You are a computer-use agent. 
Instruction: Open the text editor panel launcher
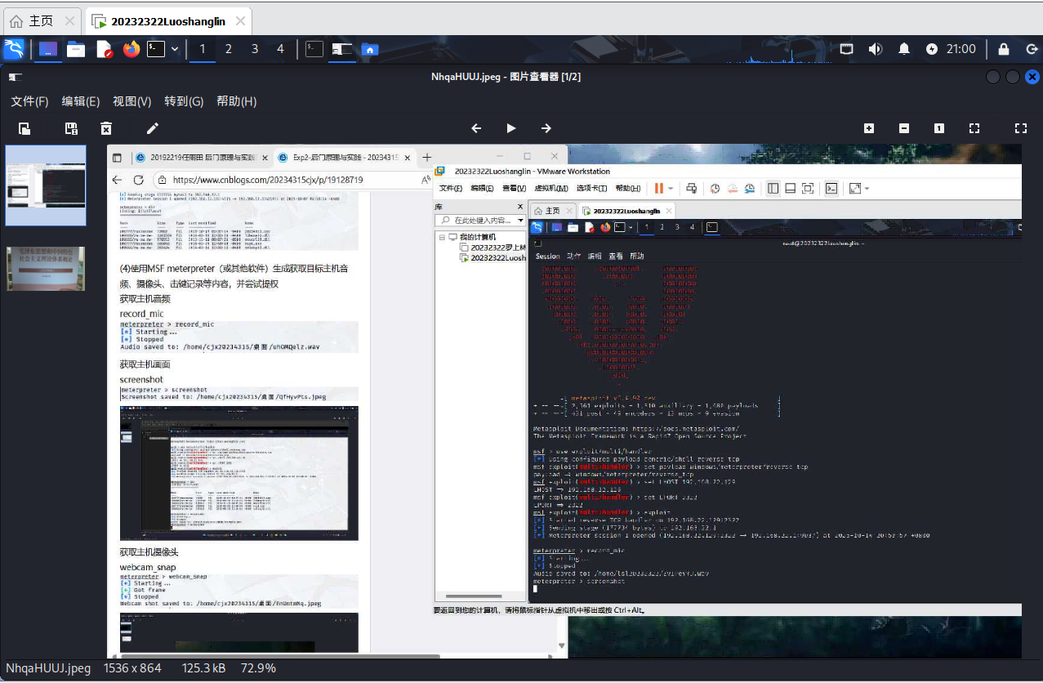104,49
